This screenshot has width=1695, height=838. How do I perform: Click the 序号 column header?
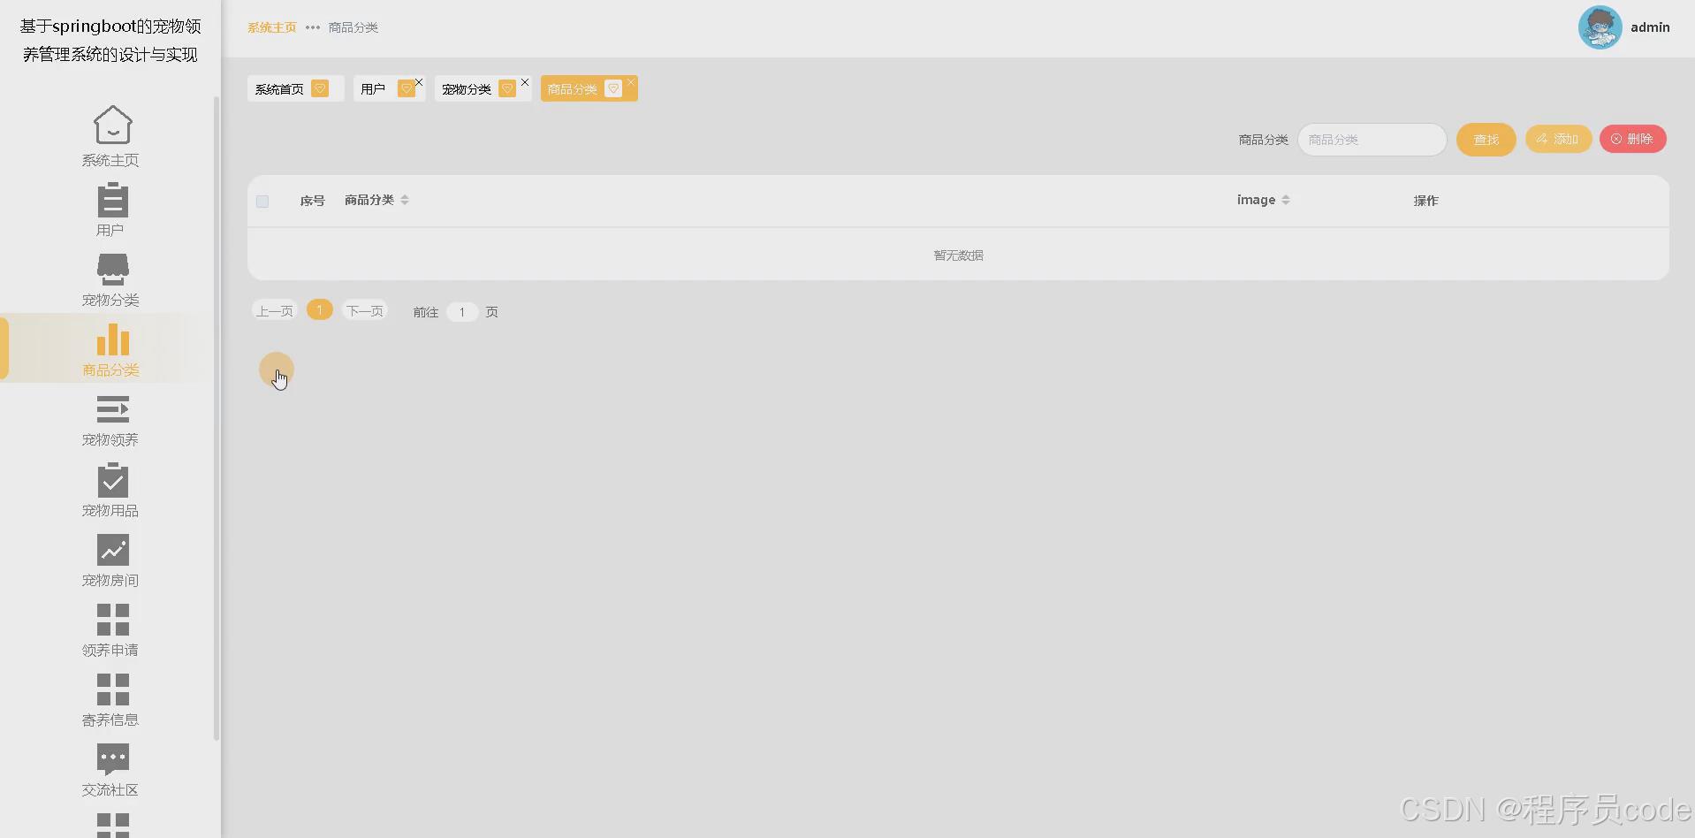(x=313, y=201)
